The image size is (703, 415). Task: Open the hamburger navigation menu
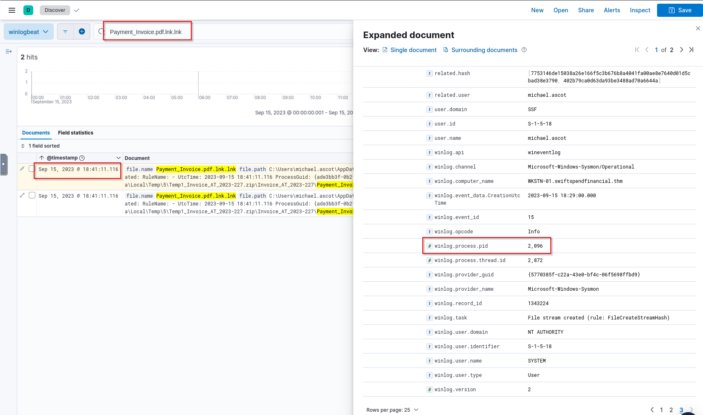pos(12,10)
